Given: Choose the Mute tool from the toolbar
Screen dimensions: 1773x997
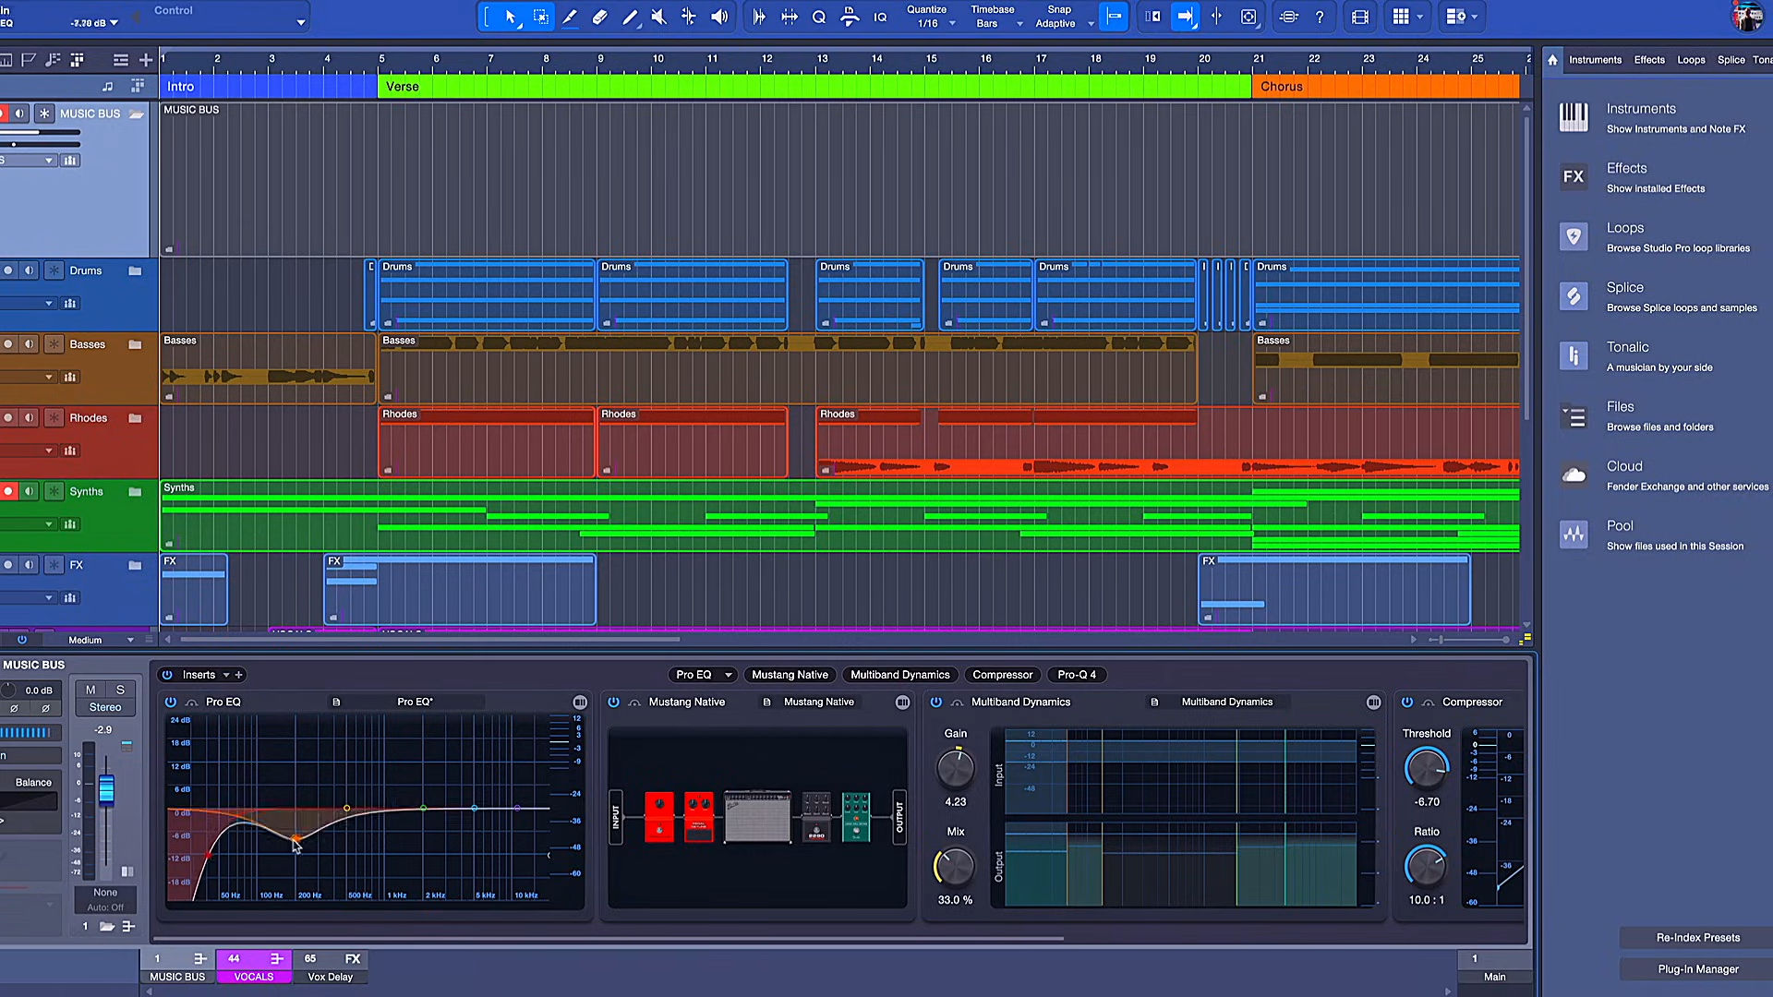Looking at the screenshot, I should [x=658, y=17].
